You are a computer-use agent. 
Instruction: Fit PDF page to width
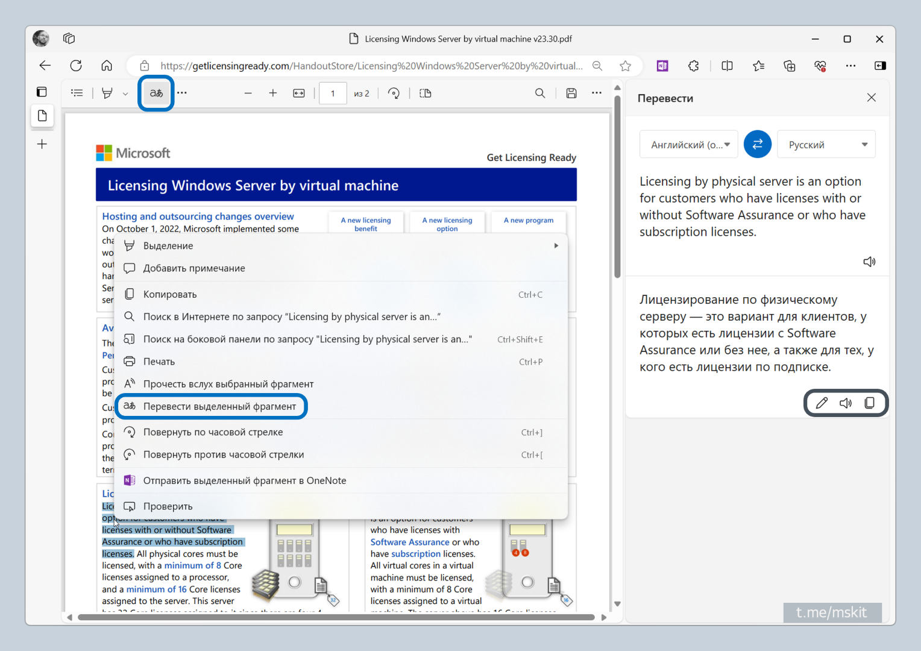[x=299, y=93]
